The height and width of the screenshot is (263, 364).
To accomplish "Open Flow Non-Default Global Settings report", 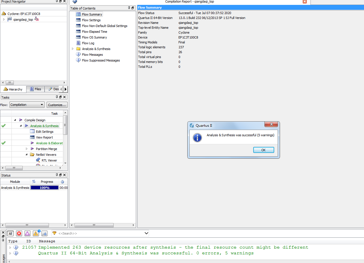I will click(104, 26).
